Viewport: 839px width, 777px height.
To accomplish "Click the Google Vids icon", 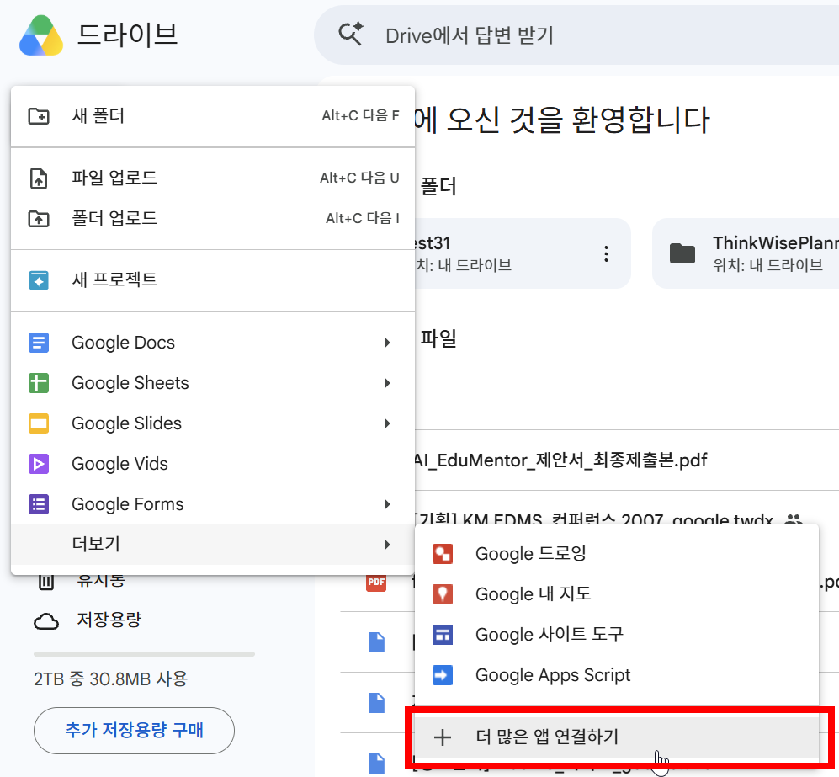I will point(39,464).
